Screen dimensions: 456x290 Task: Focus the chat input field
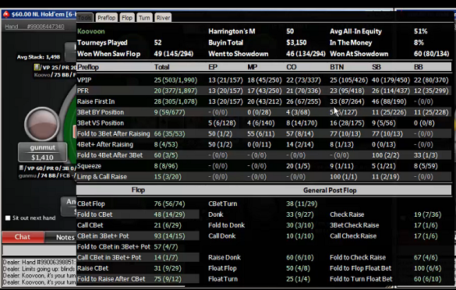click(40, 250)
